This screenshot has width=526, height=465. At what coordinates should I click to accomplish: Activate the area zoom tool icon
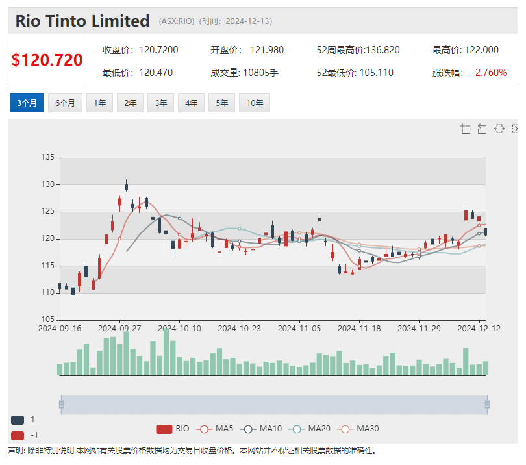(x=465, y=129)
